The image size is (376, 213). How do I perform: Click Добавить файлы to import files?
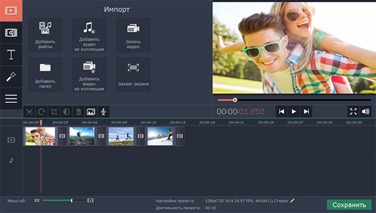(x=45, y=36)
